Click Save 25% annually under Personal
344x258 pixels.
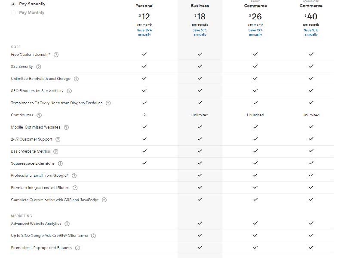[144, 32]
